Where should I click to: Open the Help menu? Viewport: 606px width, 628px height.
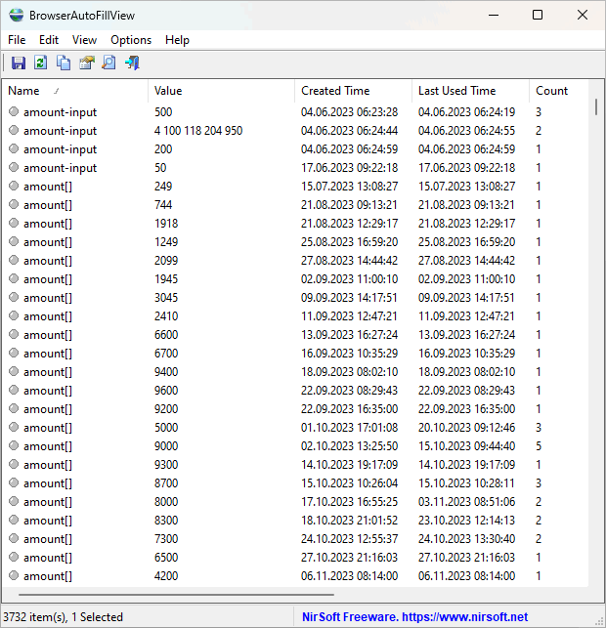[x=177, y=40]
